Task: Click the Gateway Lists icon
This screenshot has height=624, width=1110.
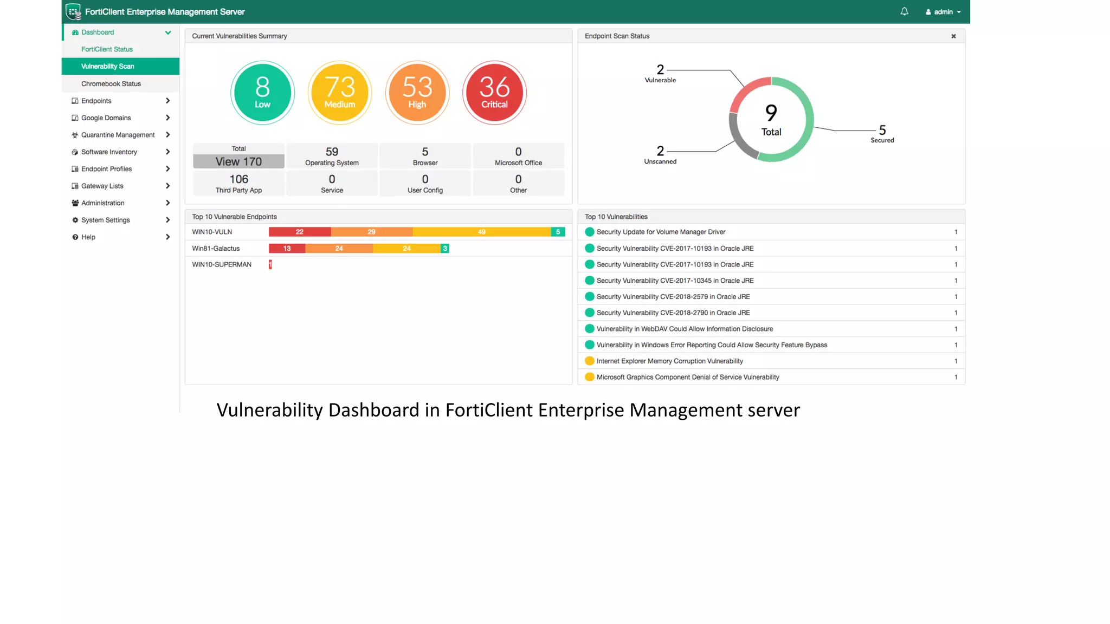Action: pyautogui.click(x=75, y=186)
